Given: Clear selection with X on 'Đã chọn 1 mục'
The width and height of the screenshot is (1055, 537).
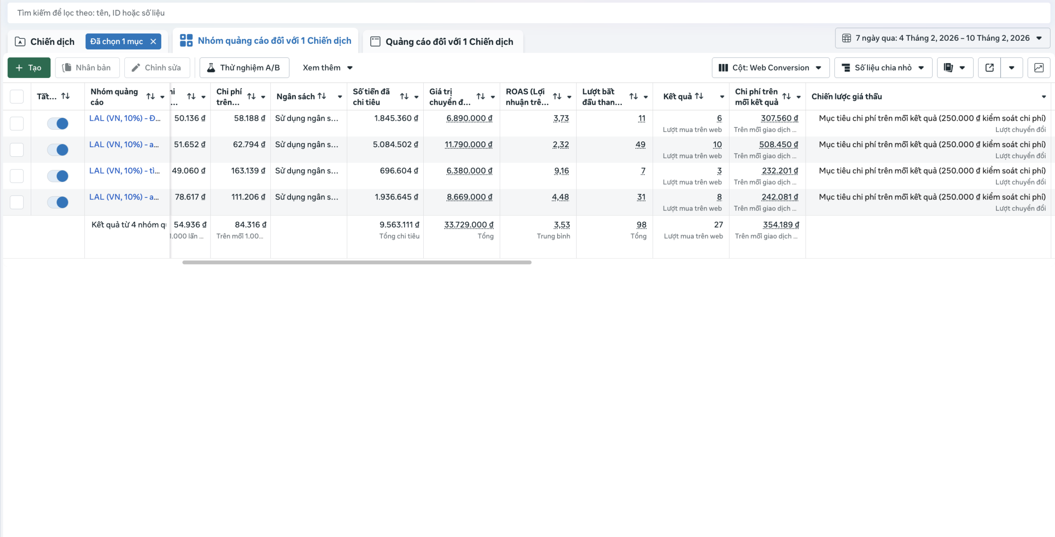Looking at the screenshot, I should pyautogui.click(x=153, y=41).
